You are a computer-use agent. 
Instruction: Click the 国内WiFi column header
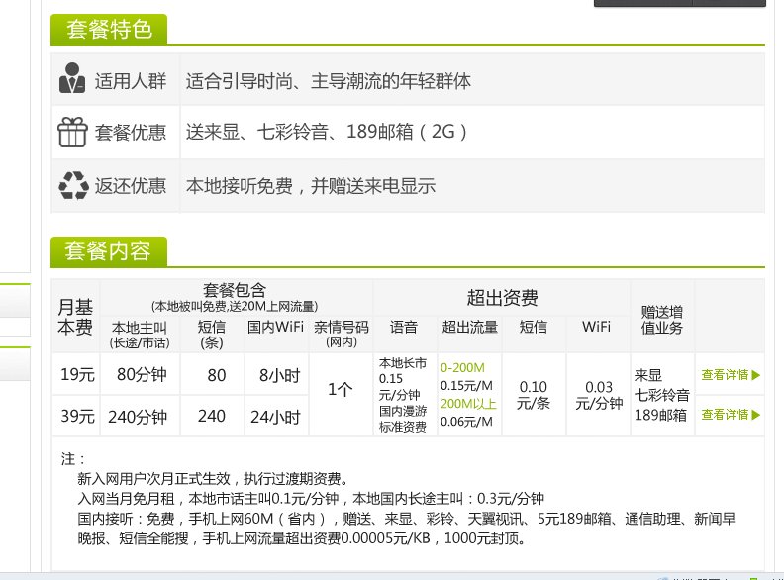[x=274, y=328]
